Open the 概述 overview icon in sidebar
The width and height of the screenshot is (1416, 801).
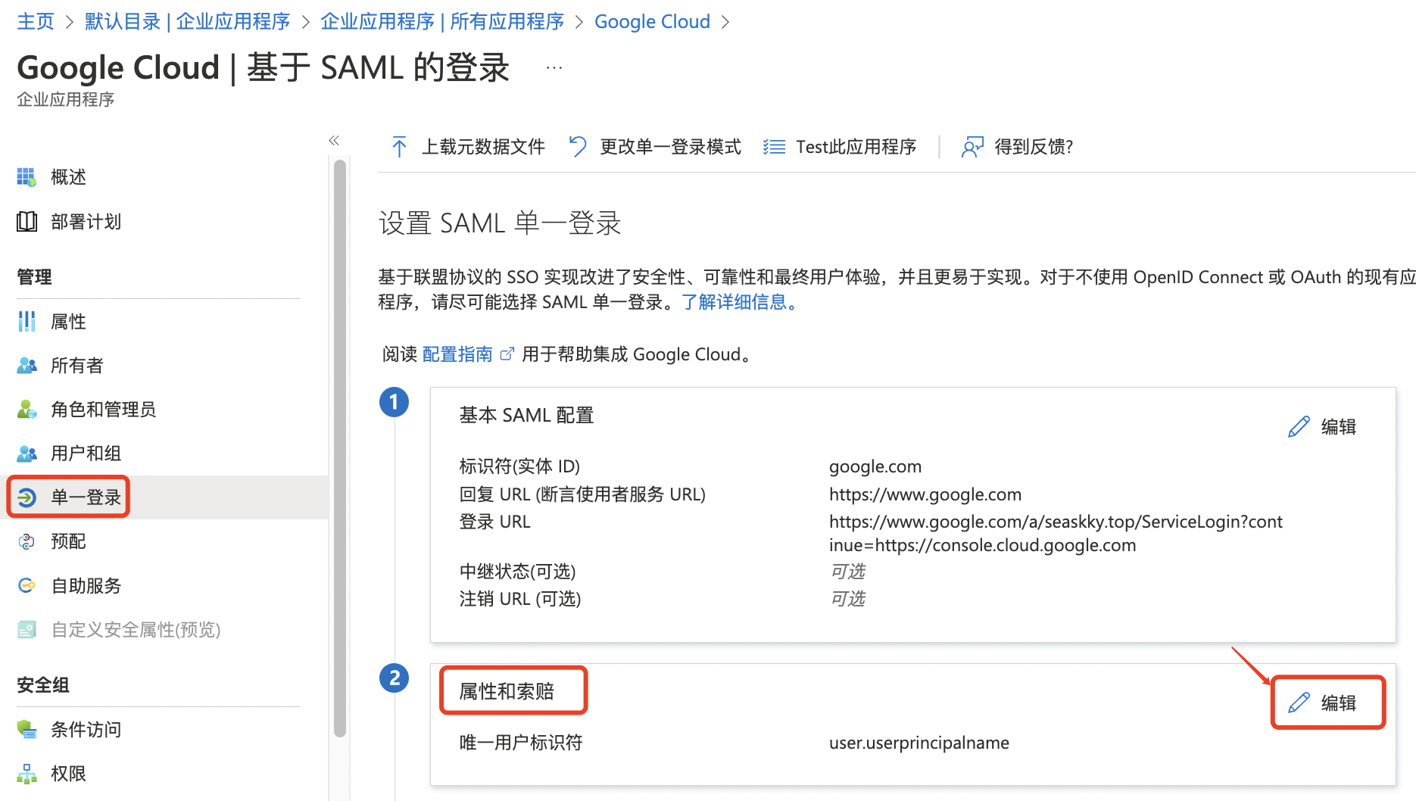pos(27,177)
